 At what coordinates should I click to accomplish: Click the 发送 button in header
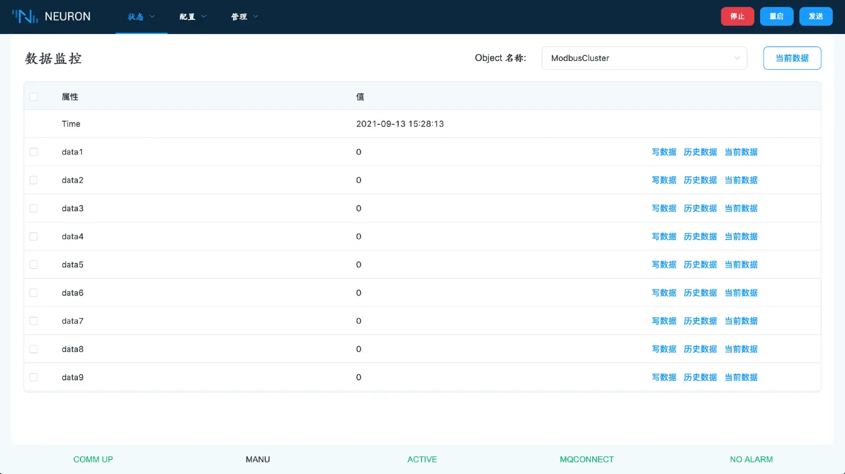815,16
